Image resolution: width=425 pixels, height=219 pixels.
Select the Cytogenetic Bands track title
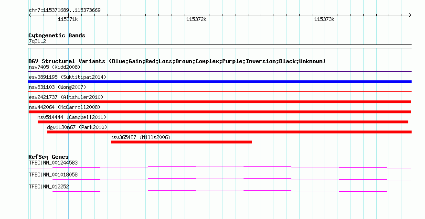click(57, 35)
